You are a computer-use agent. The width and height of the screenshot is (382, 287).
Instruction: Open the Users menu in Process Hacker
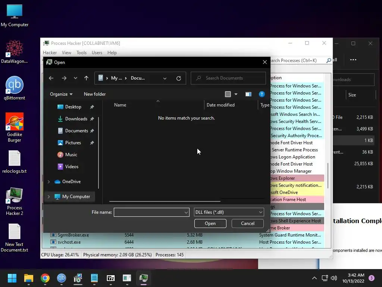97,53
